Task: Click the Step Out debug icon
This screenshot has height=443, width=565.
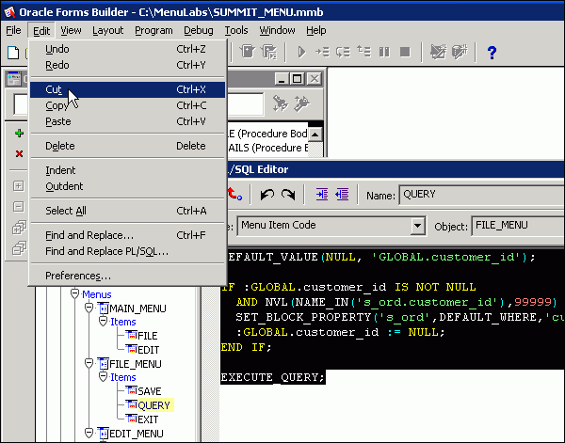Action: 363,52
